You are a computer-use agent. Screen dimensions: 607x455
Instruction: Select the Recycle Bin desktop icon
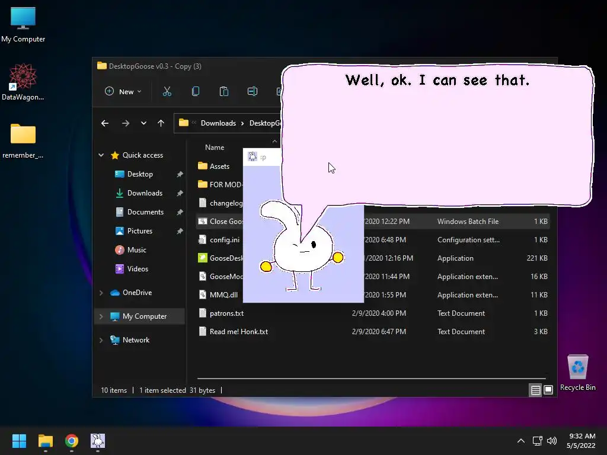[577, 373]
